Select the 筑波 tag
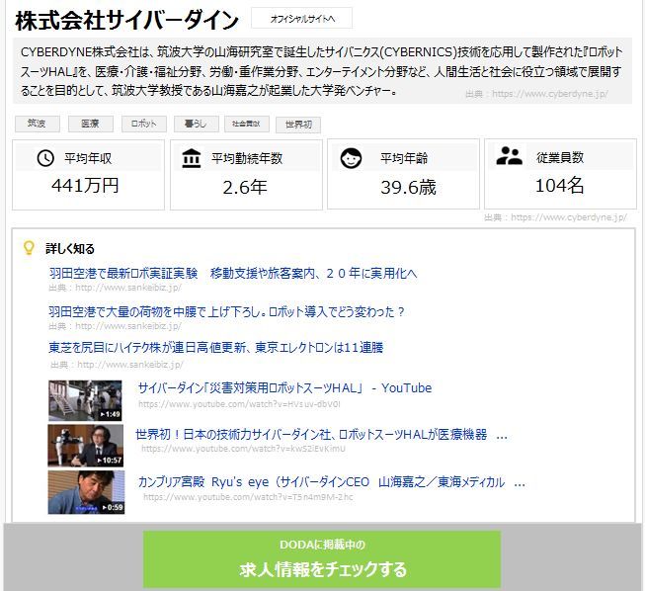This screenshot has height=591, width=645. [38, 124]
